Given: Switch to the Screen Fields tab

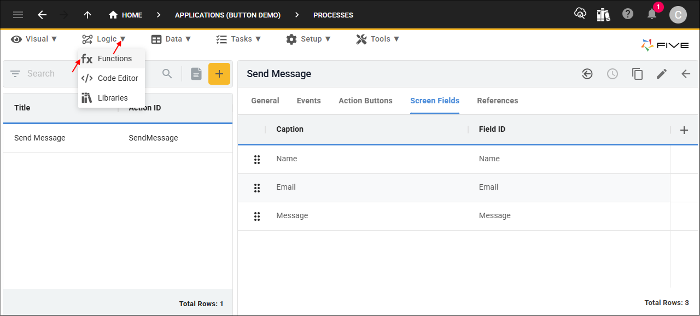Looking at the screenshot, I should [435, 101].
